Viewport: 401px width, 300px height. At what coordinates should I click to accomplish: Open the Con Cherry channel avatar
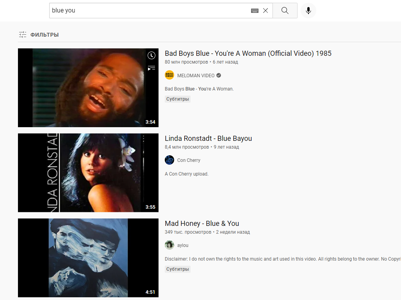169,160
